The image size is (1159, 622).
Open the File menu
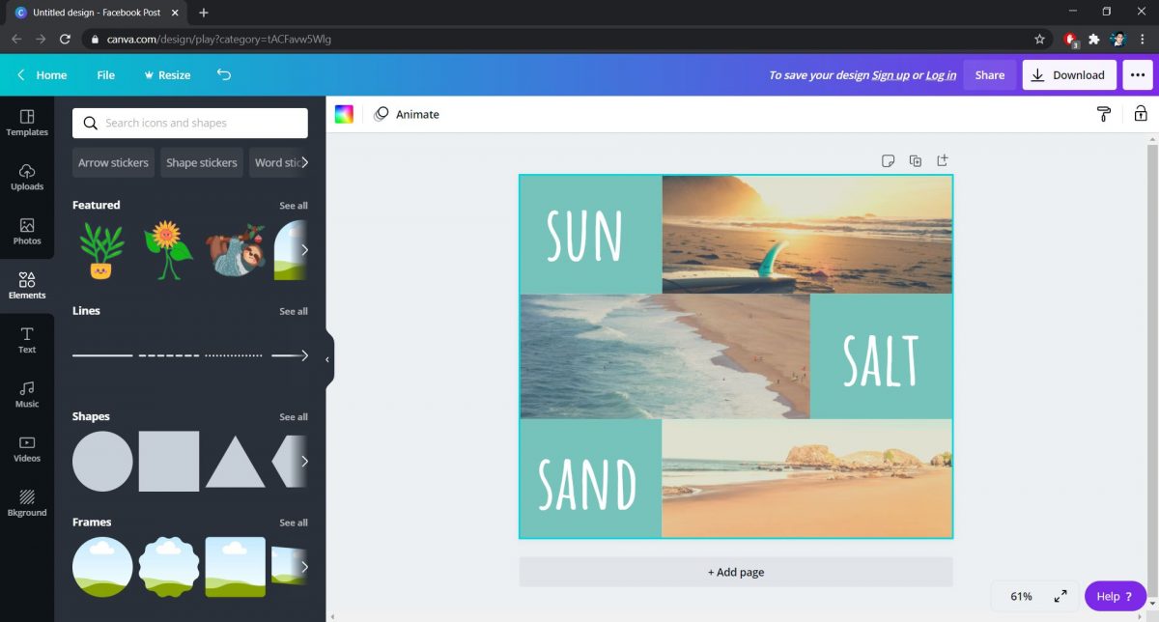click(x=105, y=74)
